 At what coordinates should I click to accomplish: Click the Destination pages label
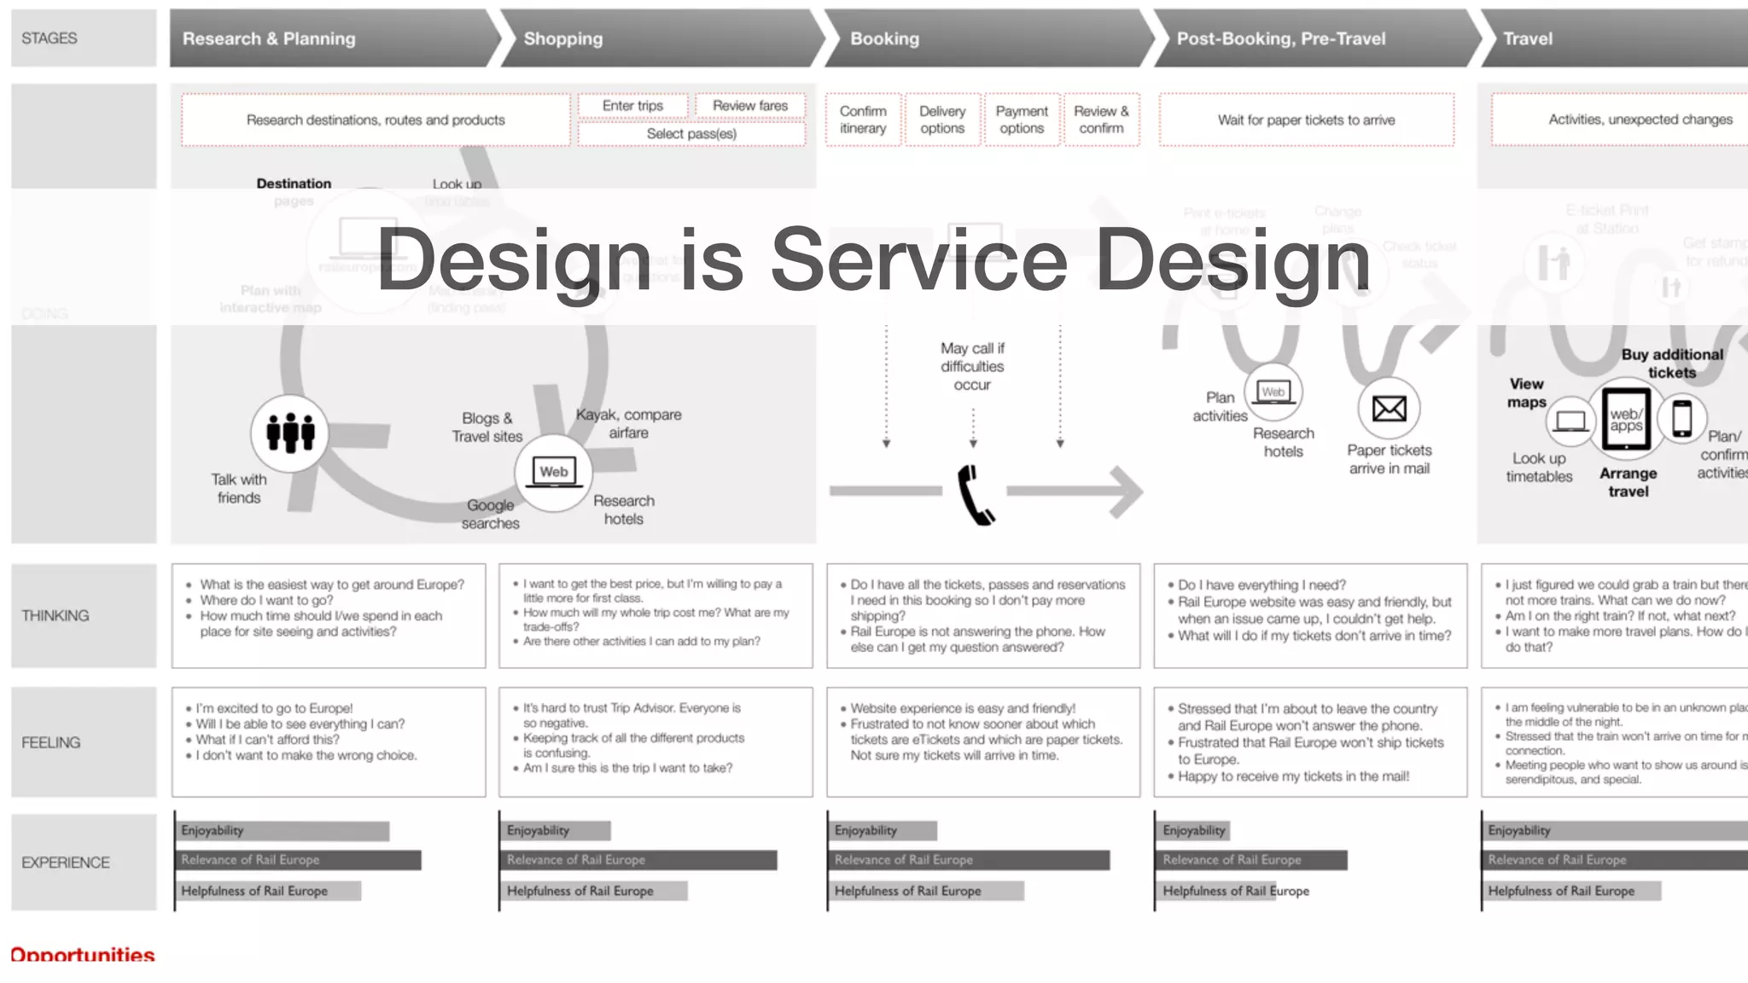(294, 192)
